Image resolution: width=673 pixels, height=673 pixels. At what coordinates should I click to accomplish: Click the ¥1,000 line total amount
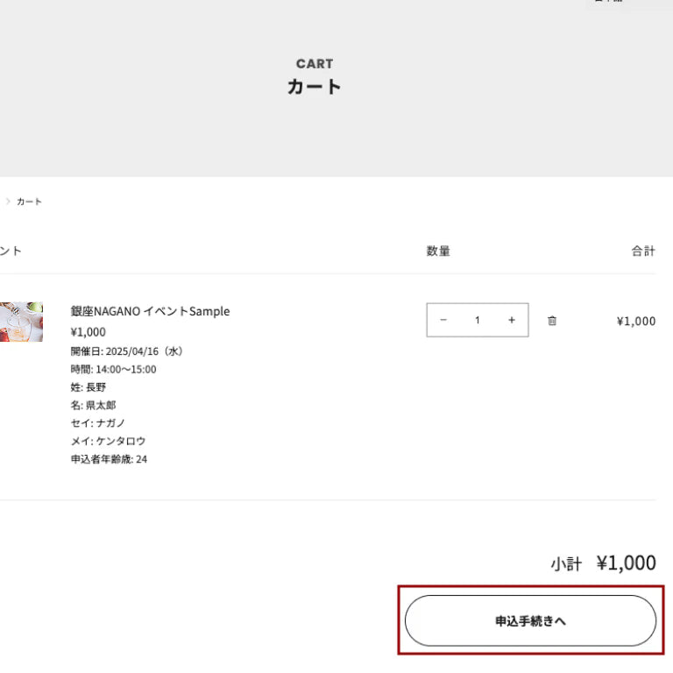point(635,321)
